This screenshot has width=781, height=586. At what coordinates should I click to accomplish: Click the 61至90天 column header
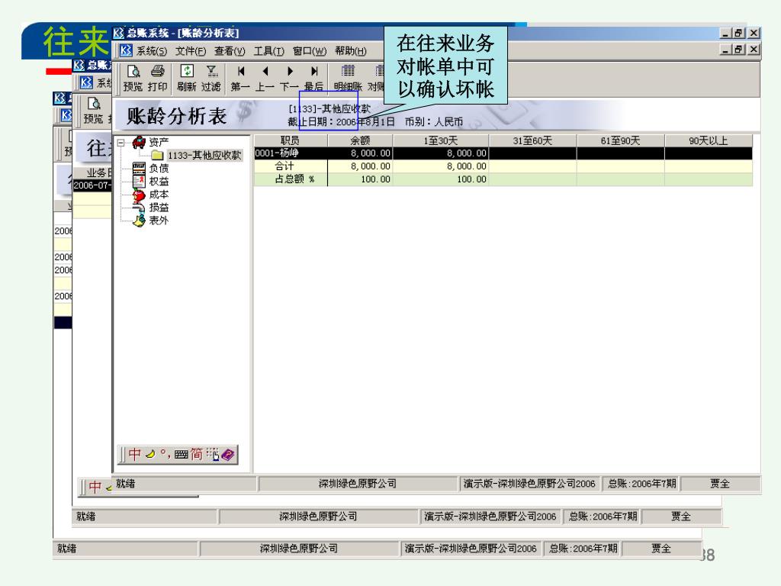click(x=621, y=140)
